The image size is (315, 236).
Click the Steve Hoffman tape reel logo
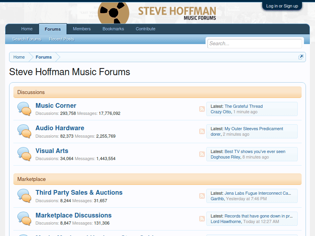pos(113,12)
